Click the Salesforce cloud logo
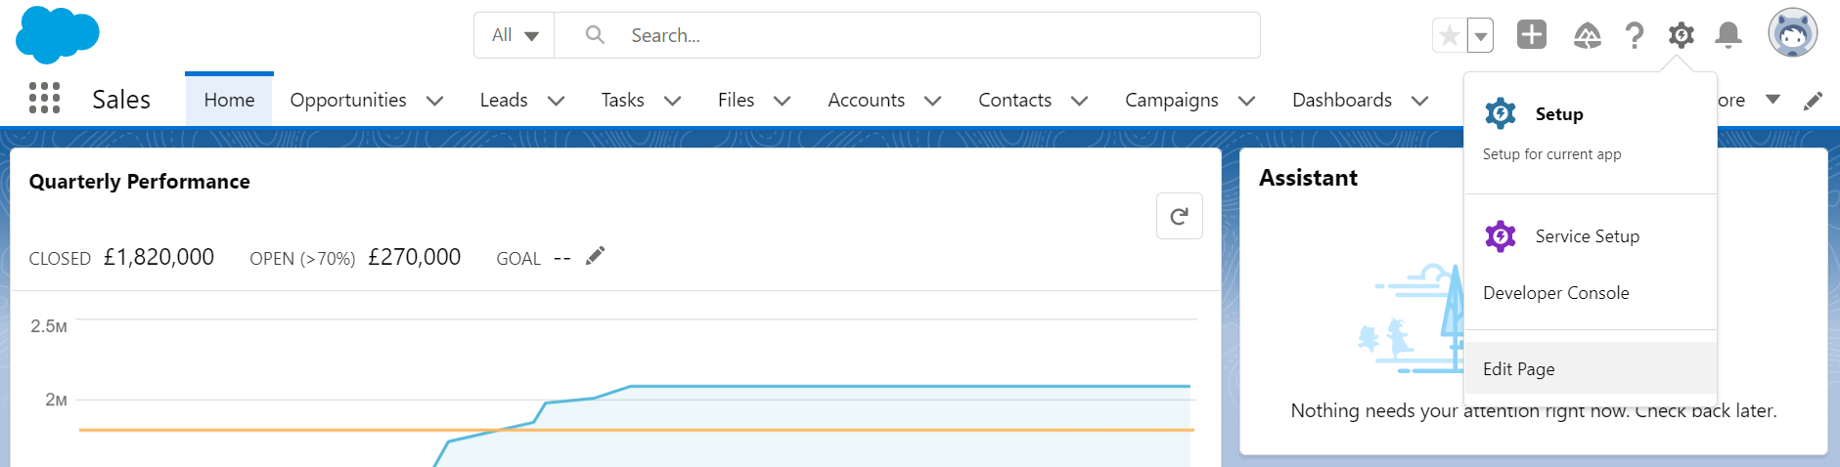Viewport: 1840px width, 467px height. [58, 34]
